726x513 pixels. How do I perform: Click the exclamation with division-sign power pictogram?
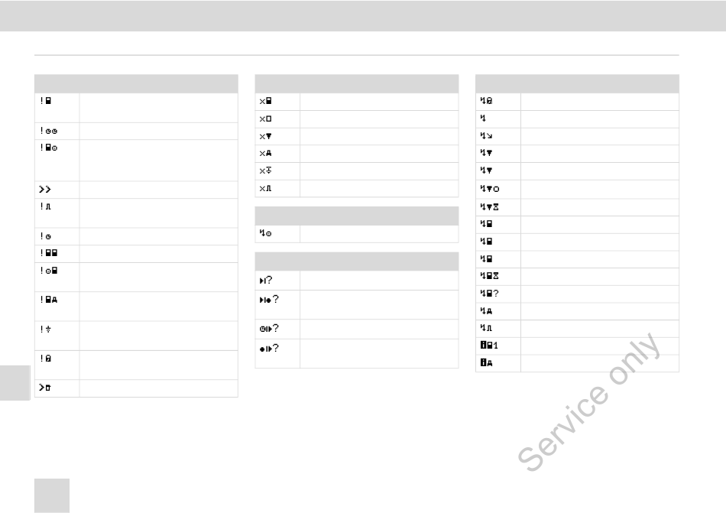[45, 330]
